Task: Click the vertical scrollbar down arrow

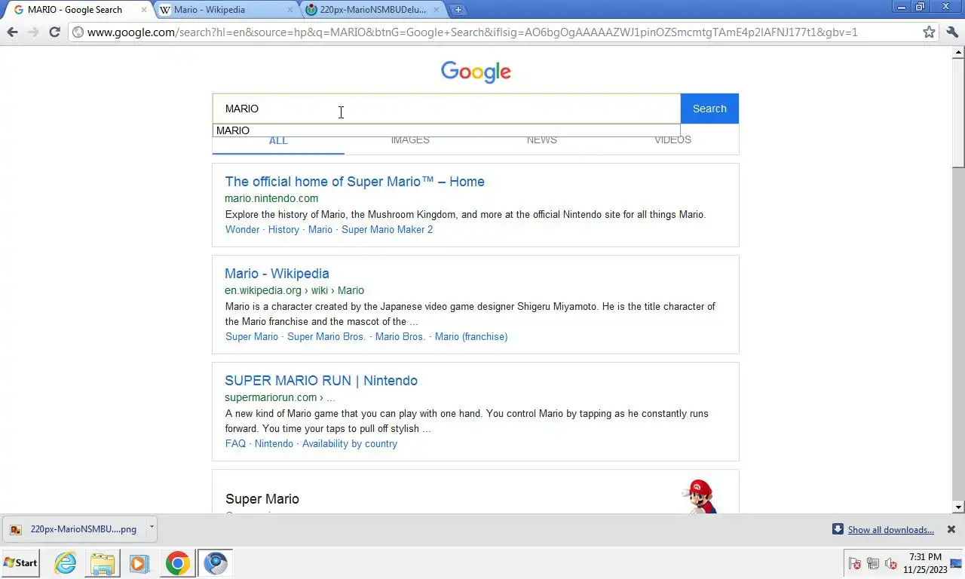Action: 959,508
